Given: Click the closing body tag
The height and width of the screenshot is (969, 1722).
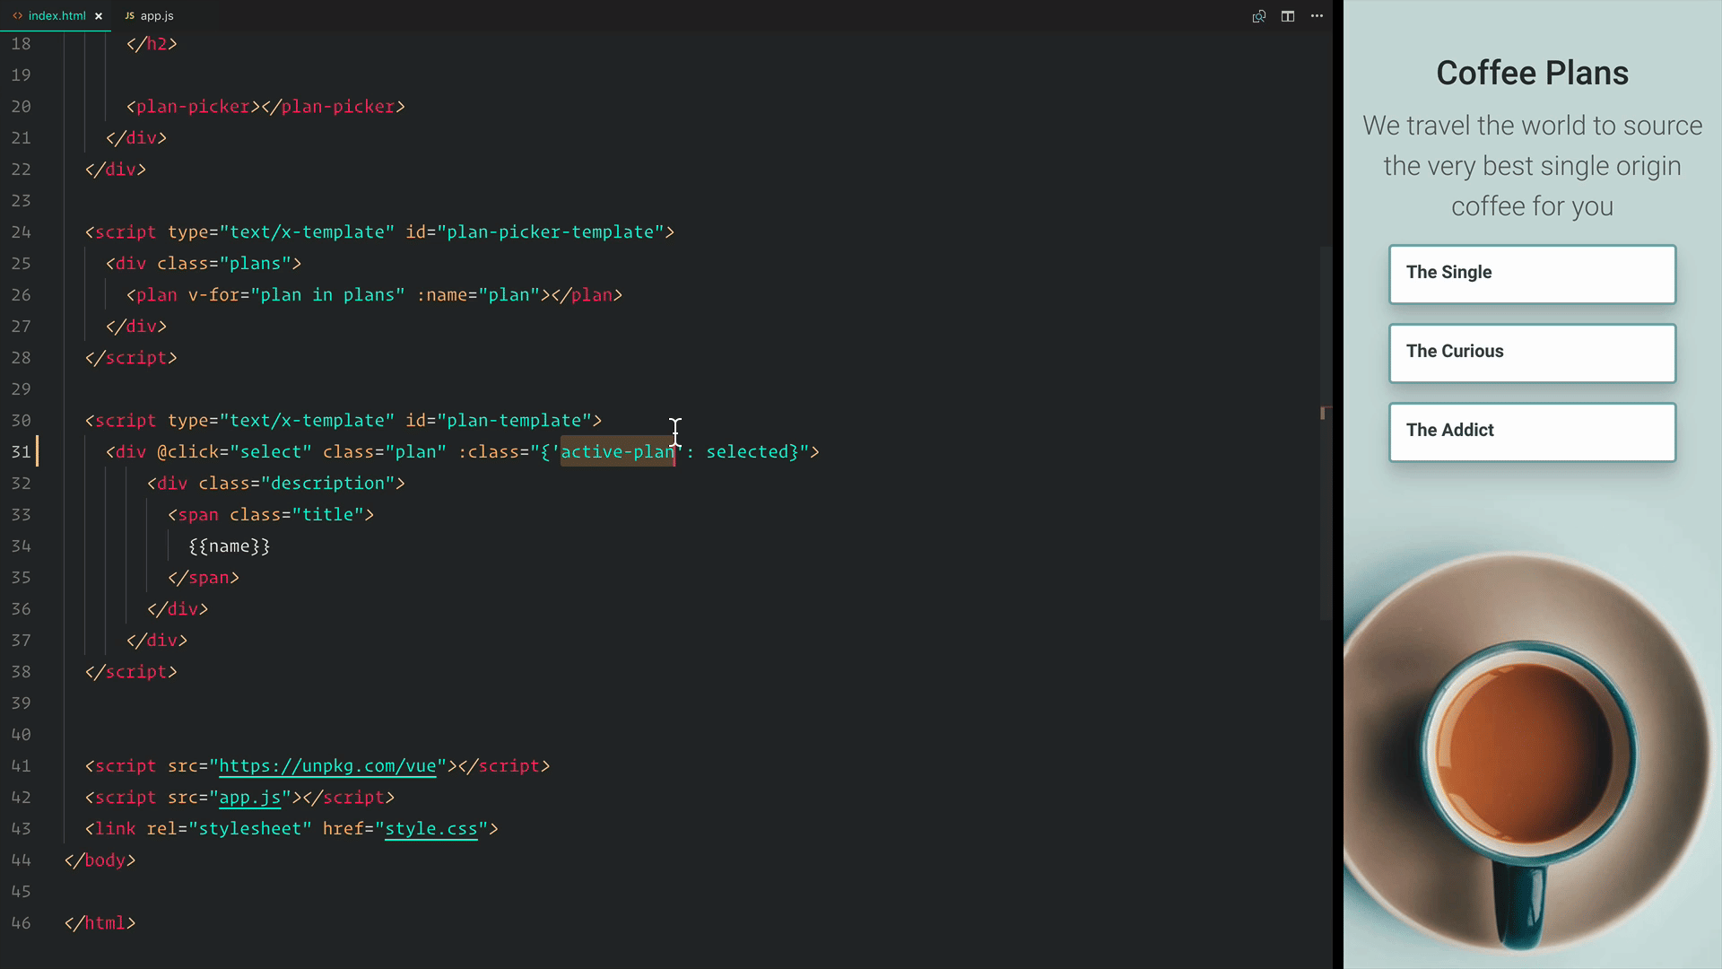Looking at the screenshot, I should [x=100, y=860].
